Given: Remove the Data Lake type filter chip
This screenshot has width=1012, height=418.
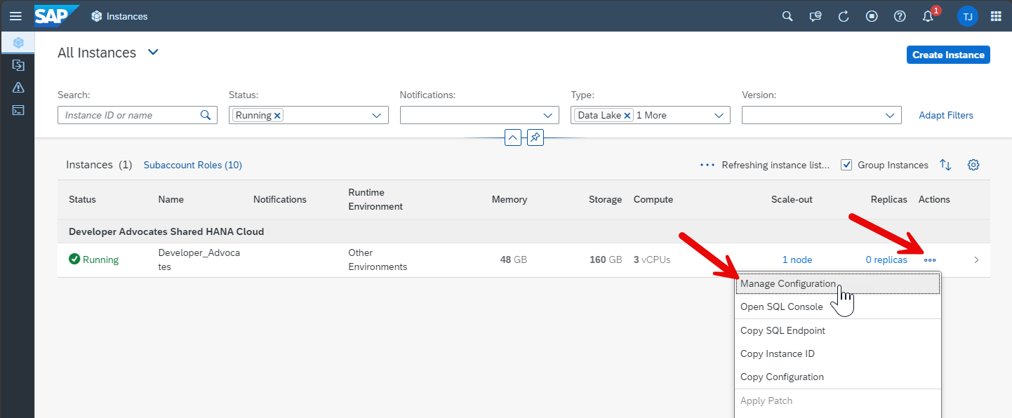Looking at the screenshot, I should pos(627,114).
